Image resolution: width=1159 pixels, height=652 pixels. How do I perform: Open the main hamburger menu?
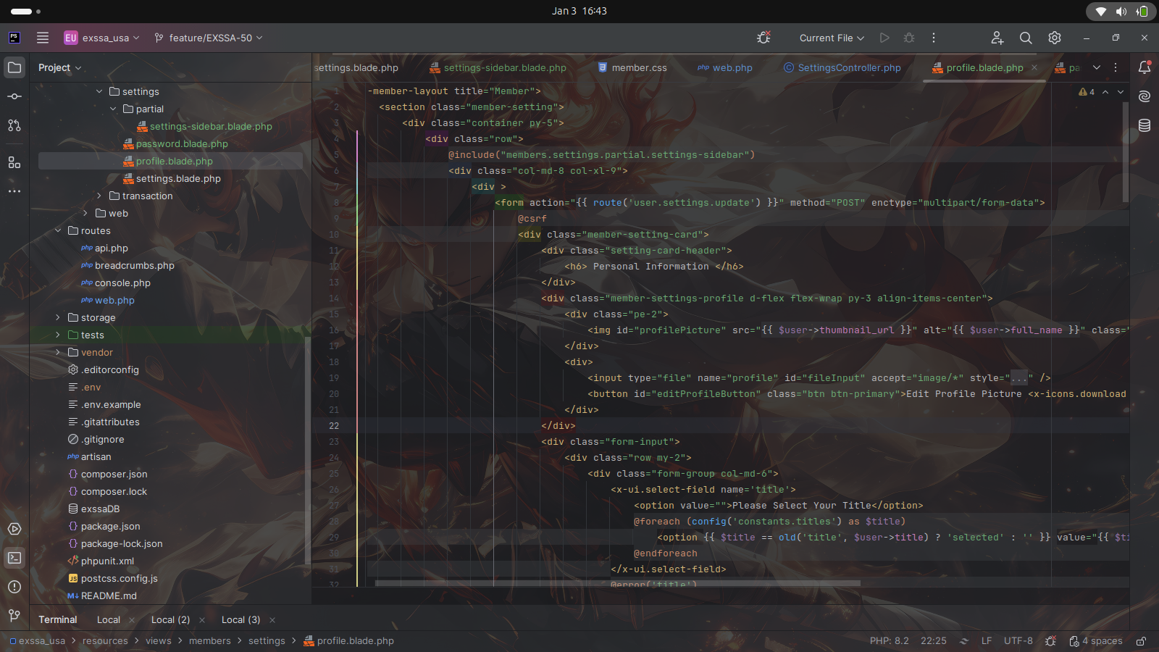click(43, 38)
